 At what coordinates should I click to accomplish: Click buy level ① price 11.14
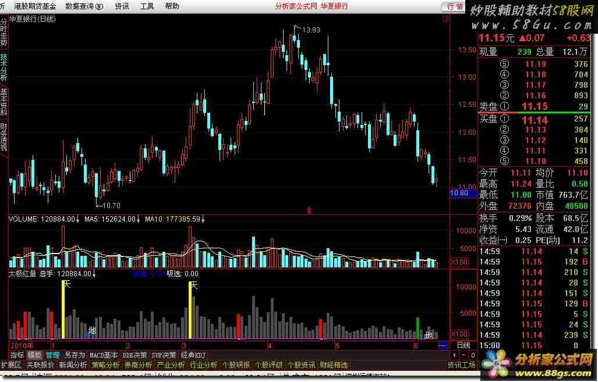tap(535, 120)
